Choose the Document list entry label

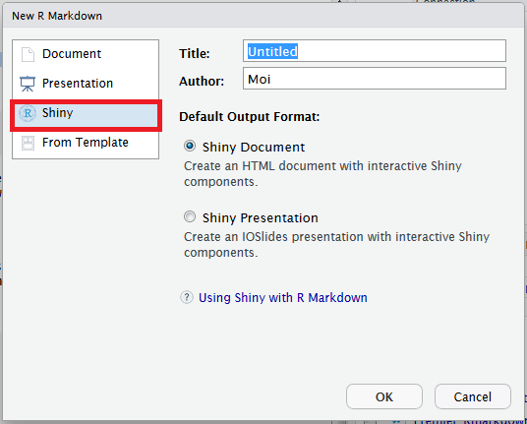[72, 54]
